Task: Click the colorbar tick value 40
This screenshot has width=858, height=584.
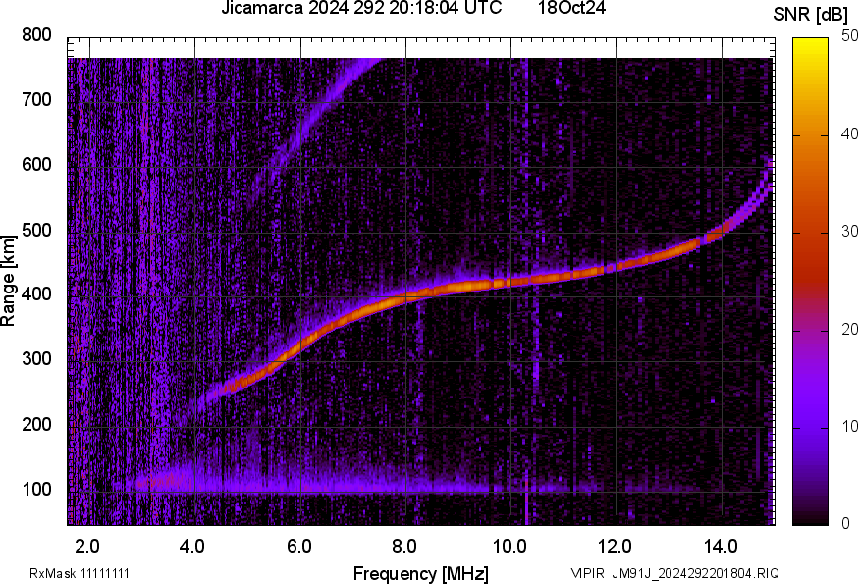Action: [x=849, y=133]
